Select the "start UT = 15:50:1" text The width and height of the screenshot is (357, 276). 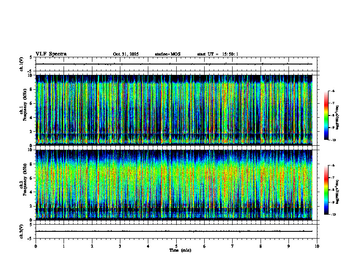(x=218, y=54)
